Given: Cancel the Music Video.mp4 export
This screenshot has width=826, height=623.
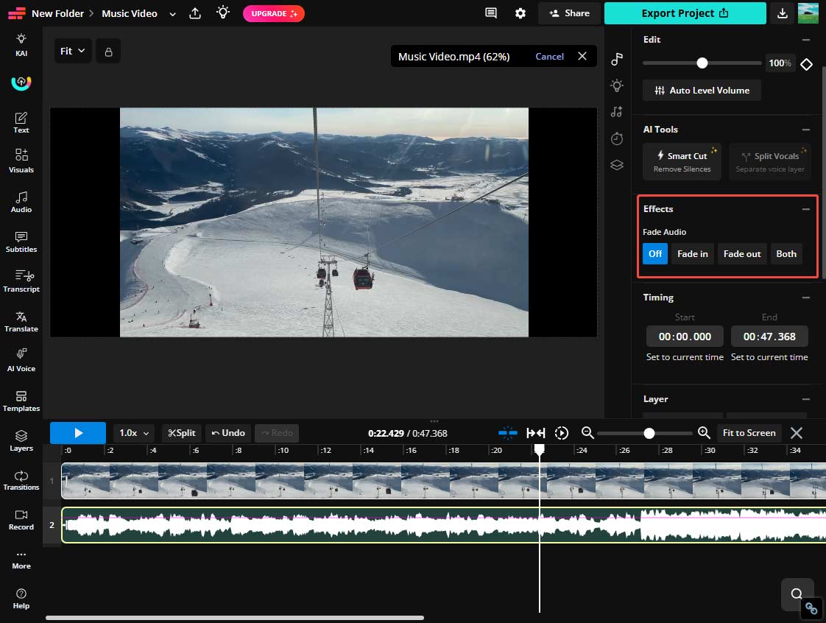Looking at the screenshot, I should 549,57.
